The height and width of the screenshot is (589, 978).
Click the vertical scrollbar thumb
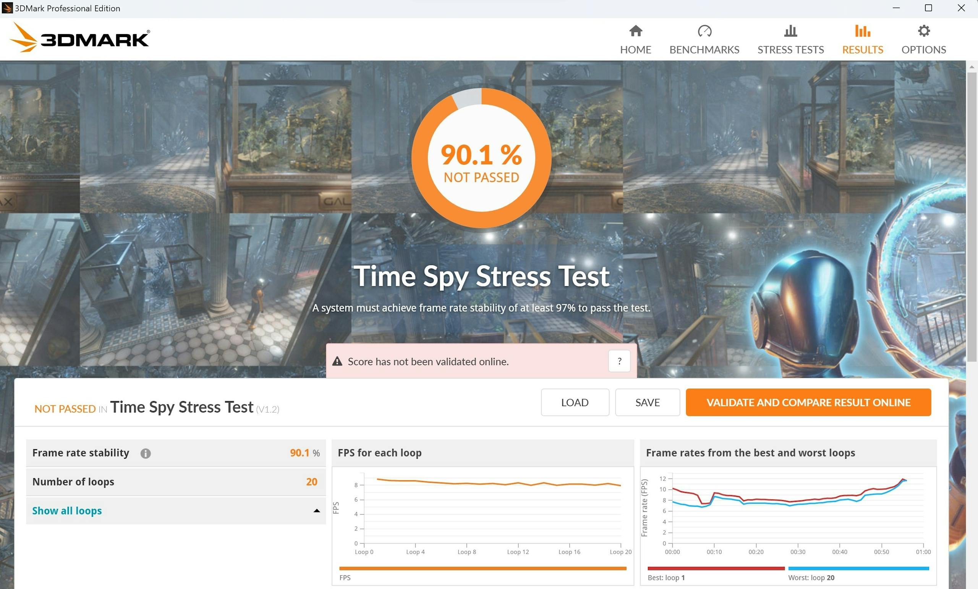[971, 216]
